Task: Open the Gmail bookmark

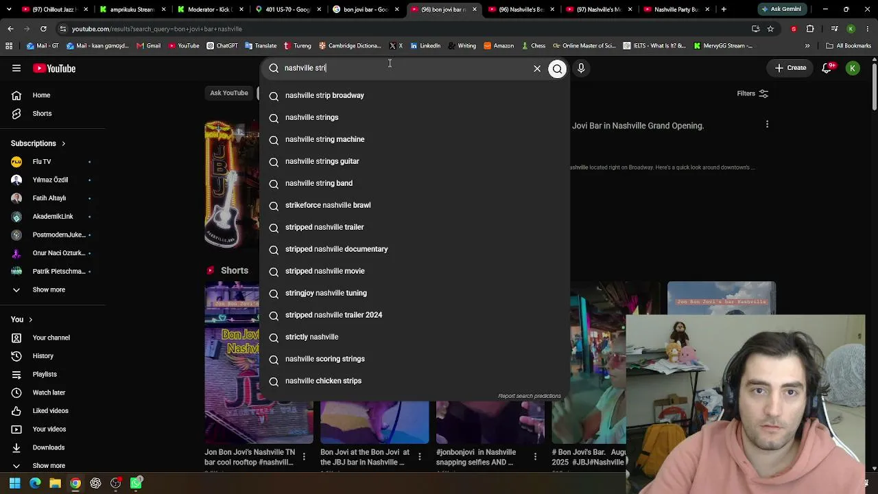Action: pyautogui.click(x=148, y=46)
